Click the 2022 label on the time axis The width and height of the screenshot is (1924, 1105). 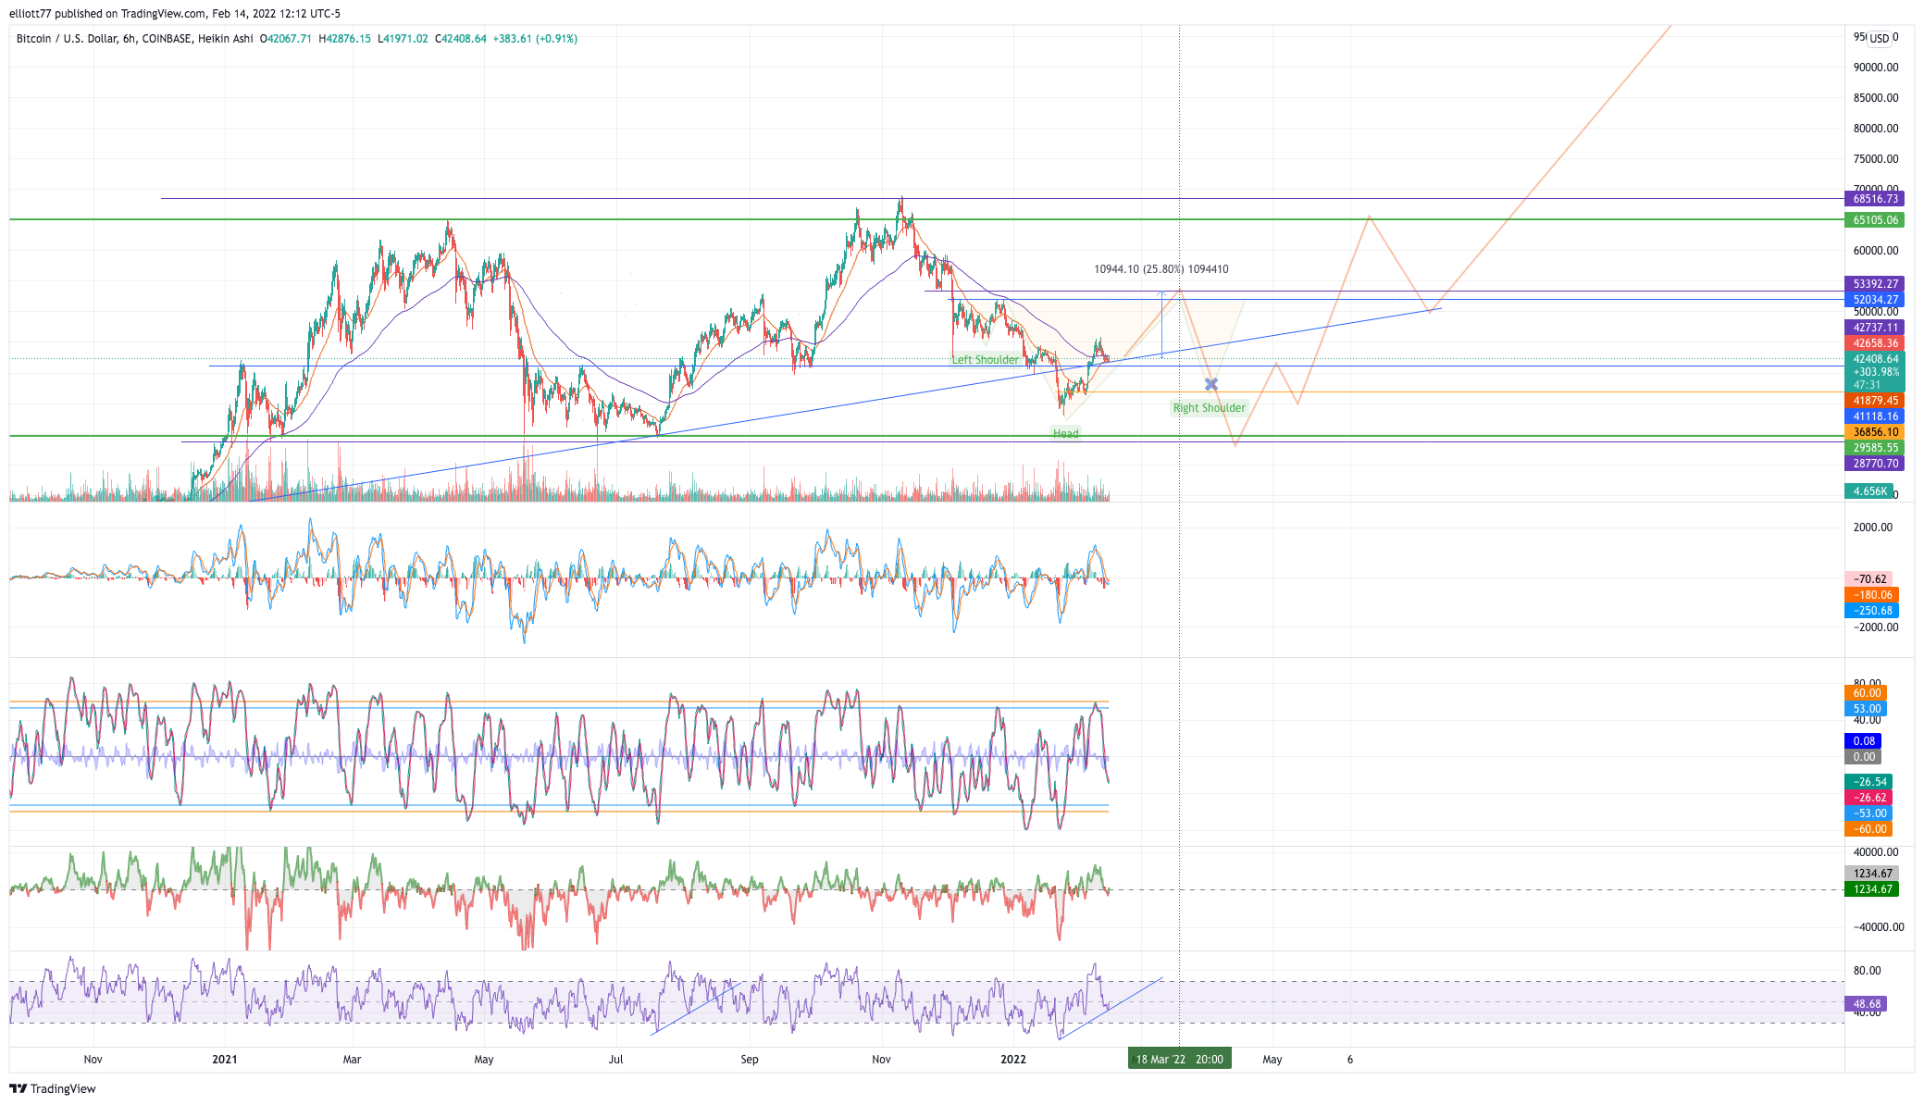tap(1013, 1060)
